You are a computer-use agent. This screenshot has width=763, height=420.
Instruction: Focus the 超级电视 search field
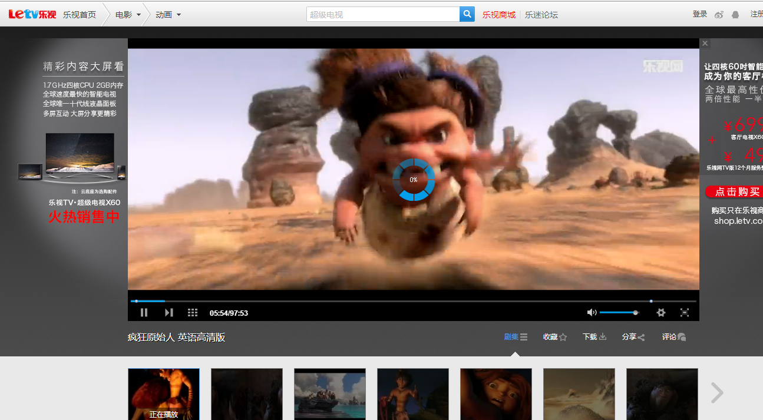(383, 15)
